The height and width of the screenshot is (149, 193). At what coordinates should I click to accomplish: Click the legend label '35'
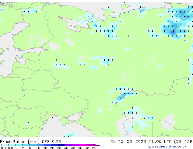pos(73,148)
